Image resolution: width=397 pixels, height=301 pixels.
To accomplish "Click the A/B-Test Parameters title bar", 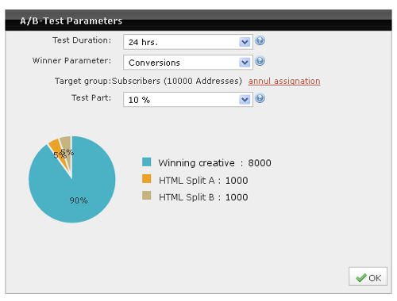I will pyautogui.click(x=198, y=21).
